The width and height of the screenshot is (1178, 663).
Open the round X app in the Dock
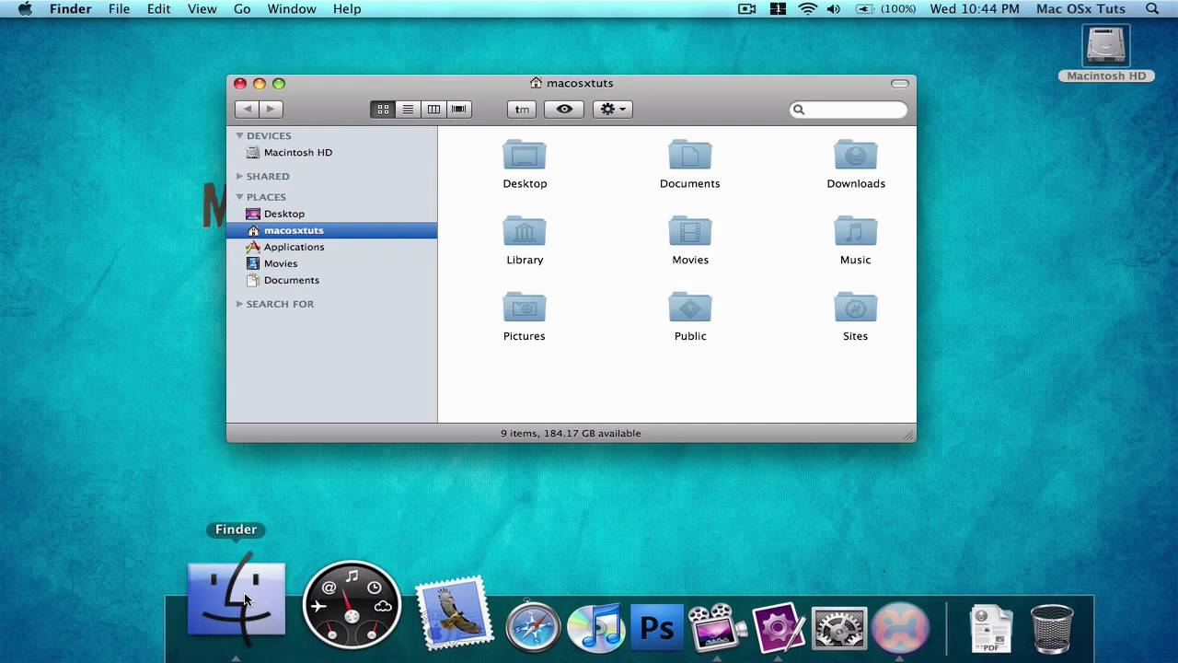[x=900, y=628]
